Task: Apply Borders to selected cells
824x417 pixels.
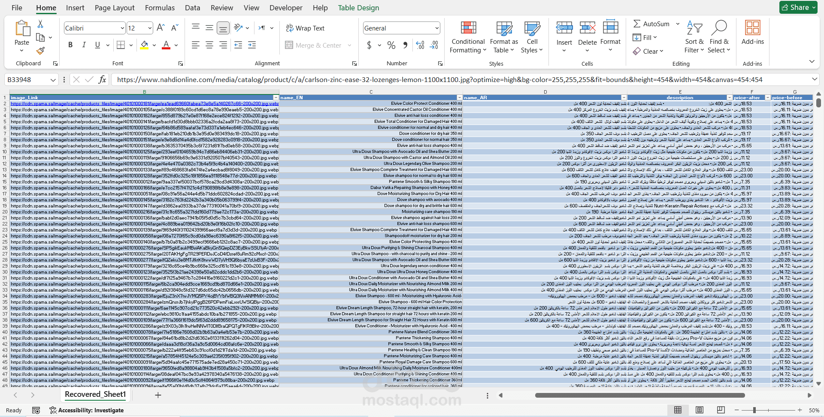Action: 121,45
